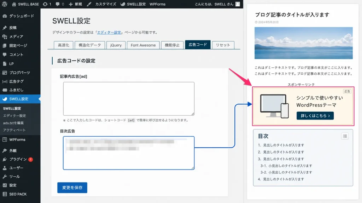Viewport: 362px width, 203px height.
Task: Switch to the リセット tab
Action: 223,45
